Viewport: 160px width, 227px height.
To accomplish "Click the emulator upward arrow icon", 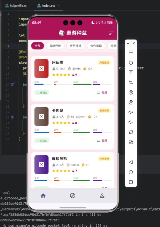I will tap(131, 72).
